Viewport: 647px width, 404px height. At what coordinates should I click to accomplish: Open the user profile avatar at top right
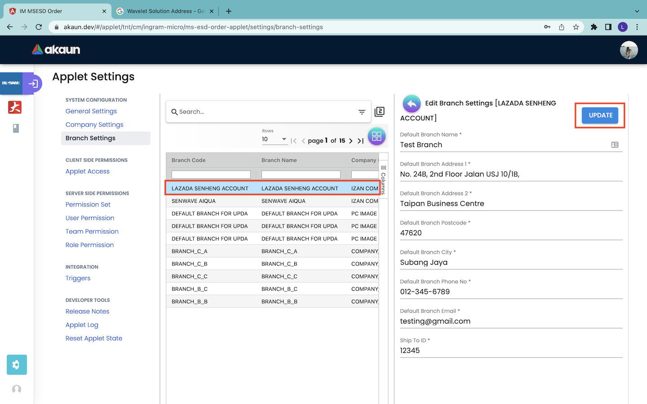[629, 50]
